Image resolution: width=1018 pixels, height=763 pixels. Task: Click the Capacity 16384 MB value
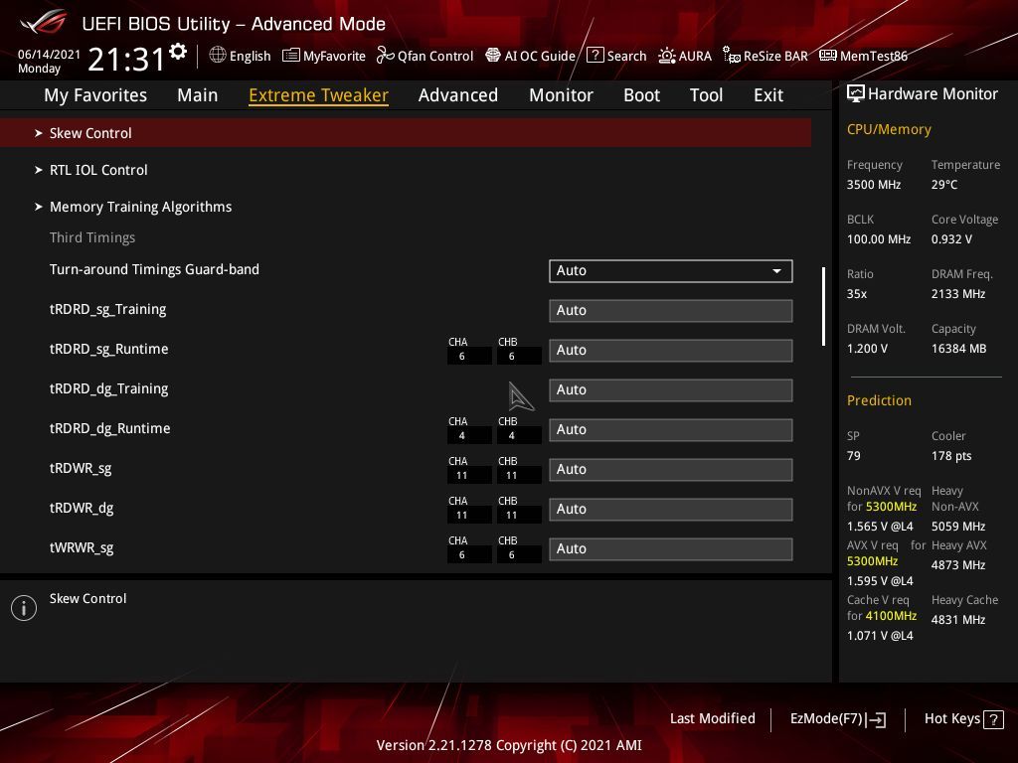point(958,349)
